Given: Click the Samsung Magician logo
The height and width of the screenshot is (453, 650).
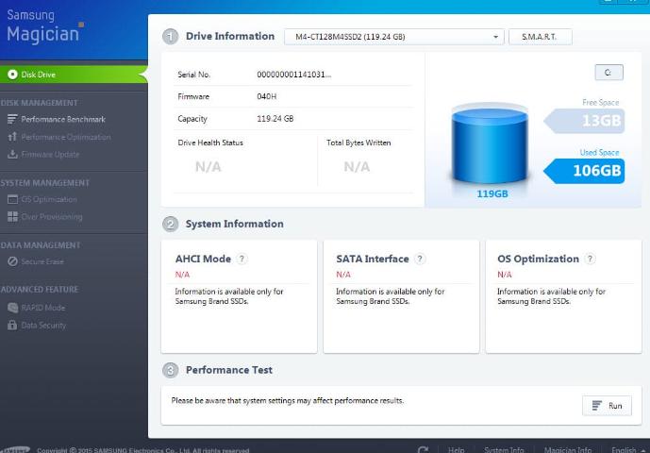Looking at the screenshot, I should (x=44, y=26).
